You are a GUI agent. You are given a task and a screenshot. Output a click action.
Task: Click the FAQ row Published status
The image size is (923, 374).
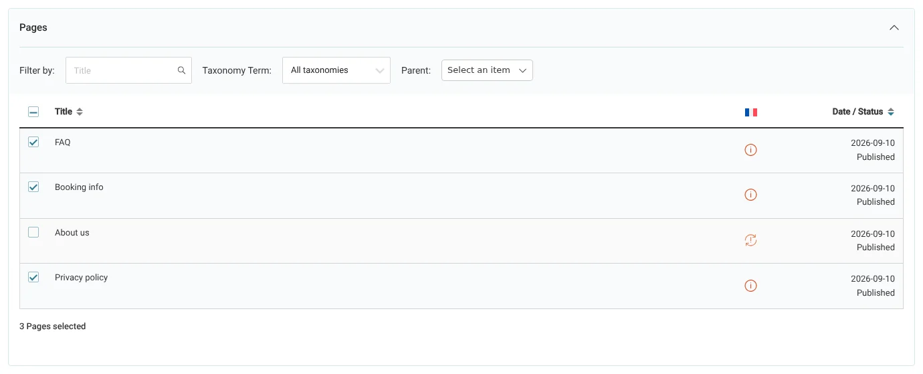(876, 157)
